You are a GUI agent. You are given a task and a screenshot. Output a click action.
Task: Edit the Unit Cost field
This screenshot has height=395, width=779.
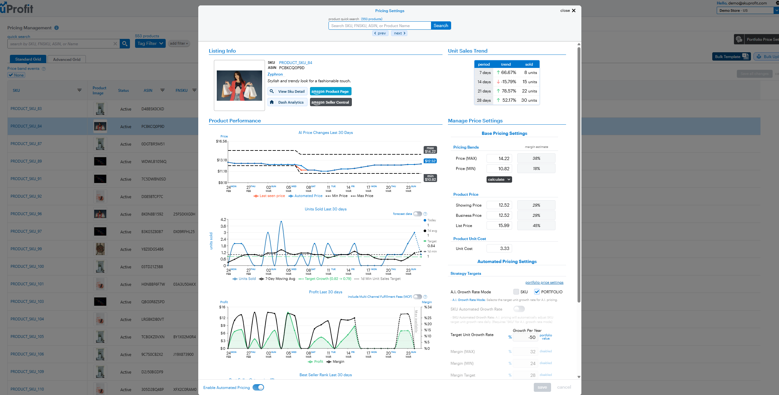point(499,248)
